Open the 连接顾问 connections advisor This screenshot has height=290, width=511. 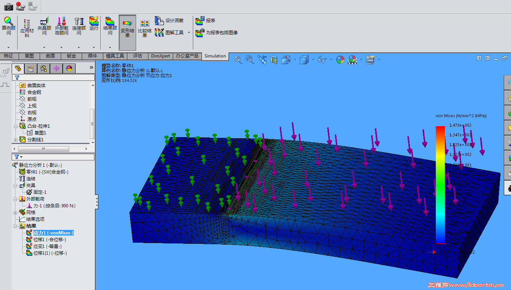click(x=79, y=26)
